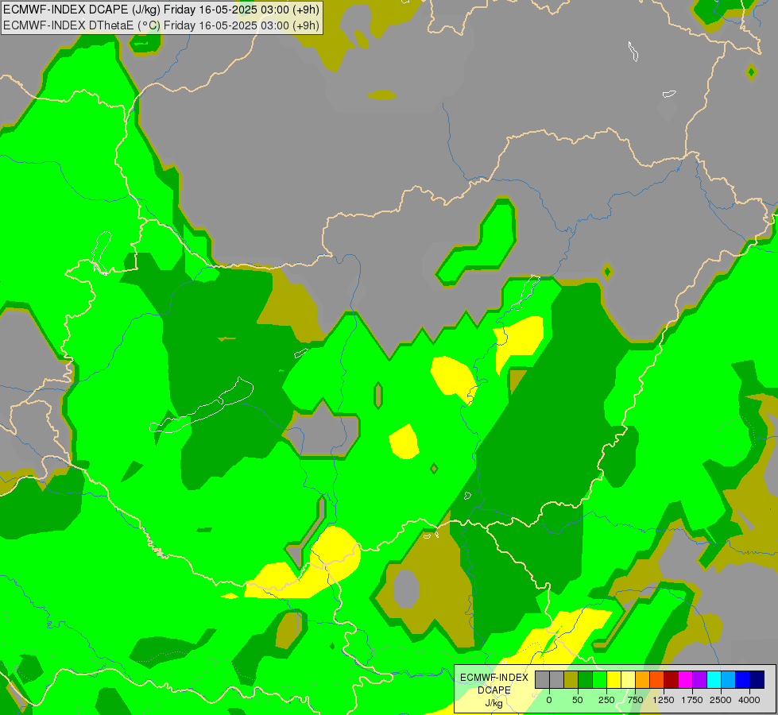Click the dark red legend swatch
This screenshot has width=778, height=715.
pyautogui.click(x=671, y=679)
